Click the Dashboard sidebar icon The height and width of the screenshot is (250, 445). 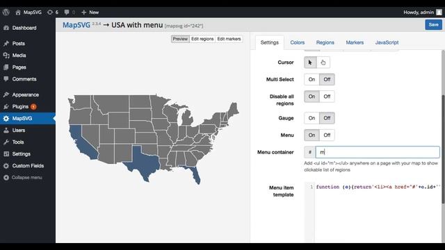(x=6, y=28)
